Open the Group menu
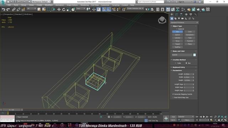This screenshot has width=228, height=128. click(x=24, y=5)
